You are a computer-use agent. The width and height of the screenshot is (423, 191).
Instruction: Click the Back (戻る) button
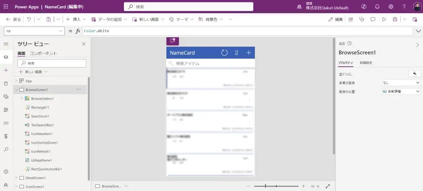point(14,19)
